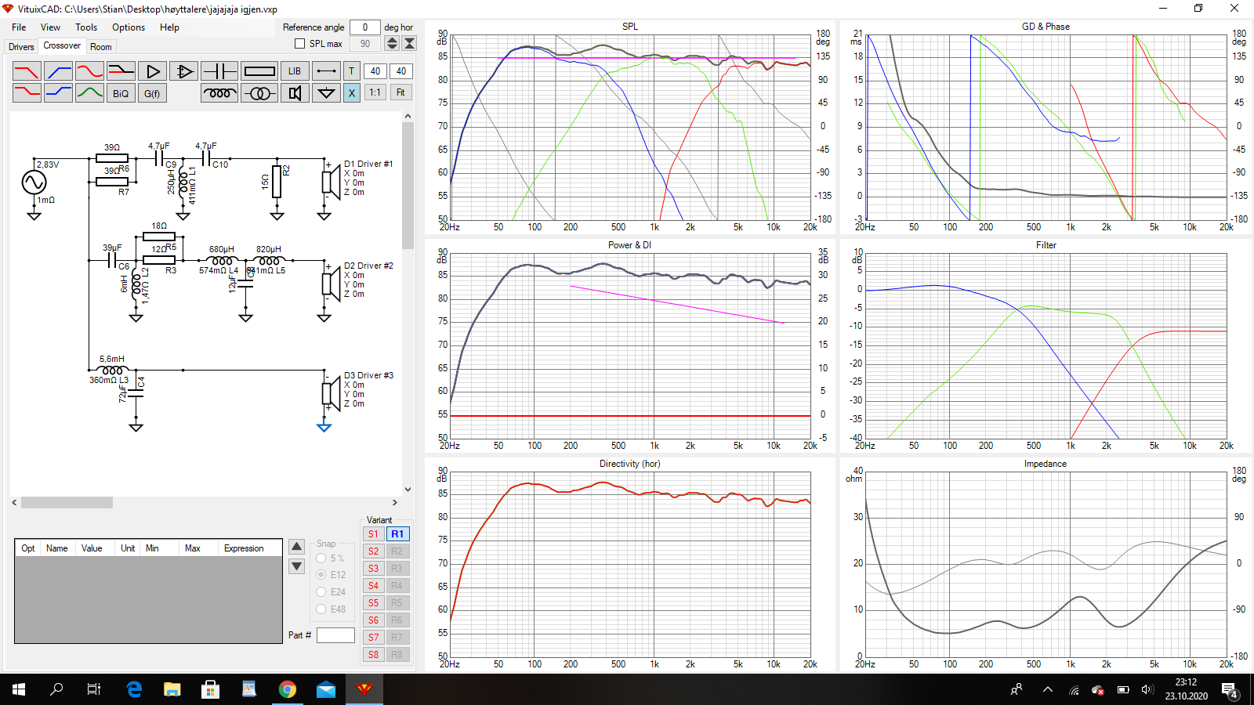Switch to the Drivers tab
The height and width of the screenshot is (705, 1254).
pyautogui.click(x=21, y=47)
